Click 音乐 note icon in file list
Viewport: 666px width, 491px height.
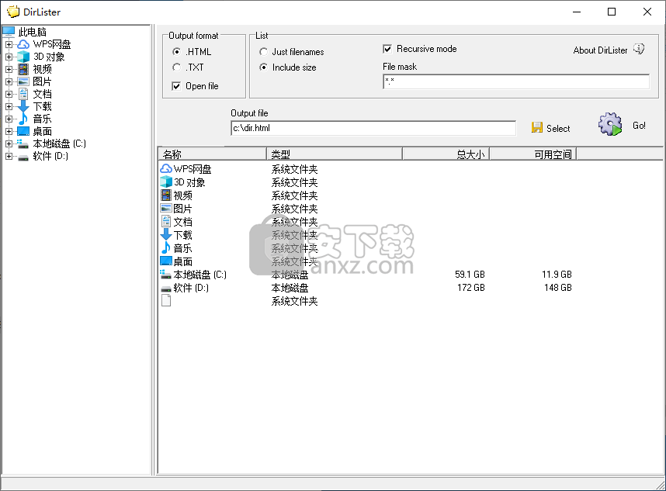[x=165, y=248]
